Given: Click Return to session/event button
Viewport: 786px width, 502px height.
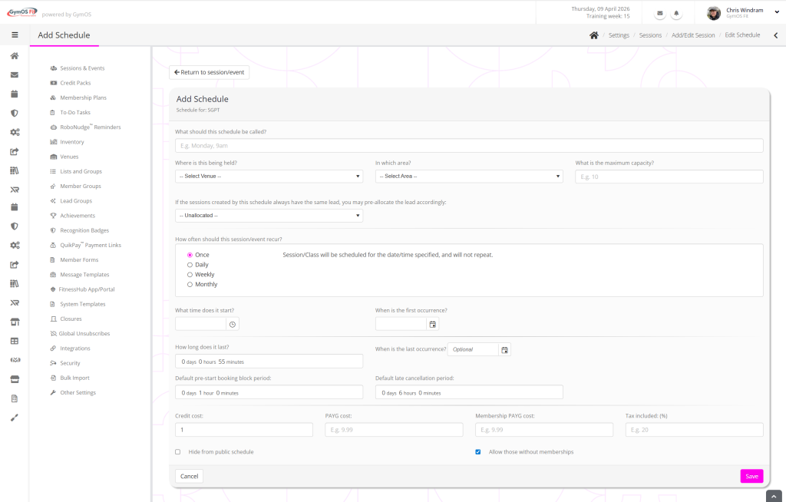Looking at the screenshot, I should click(209, 72).
